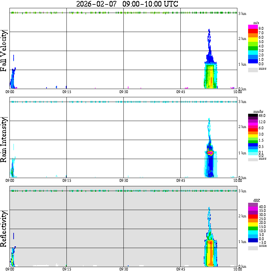Click the 1 km label beside Reflectivity plot
Image resolution: width=269 pixels, height=275 pixels.
242,242
